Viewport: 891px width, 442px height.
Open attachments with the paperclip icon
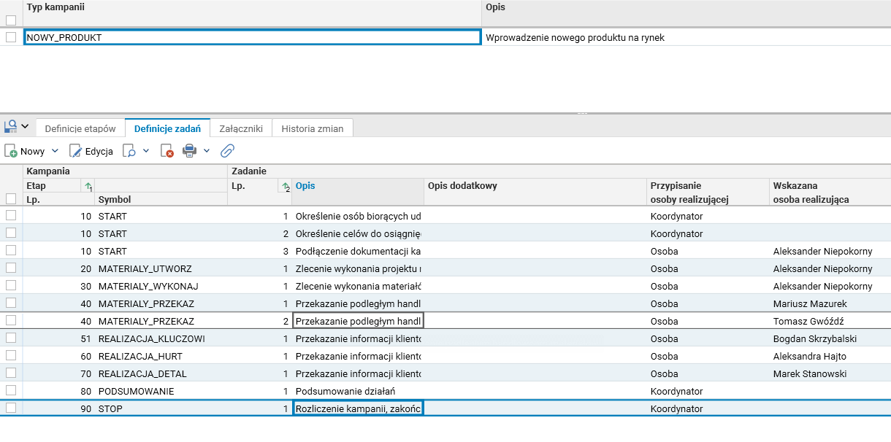coord(228,151)
